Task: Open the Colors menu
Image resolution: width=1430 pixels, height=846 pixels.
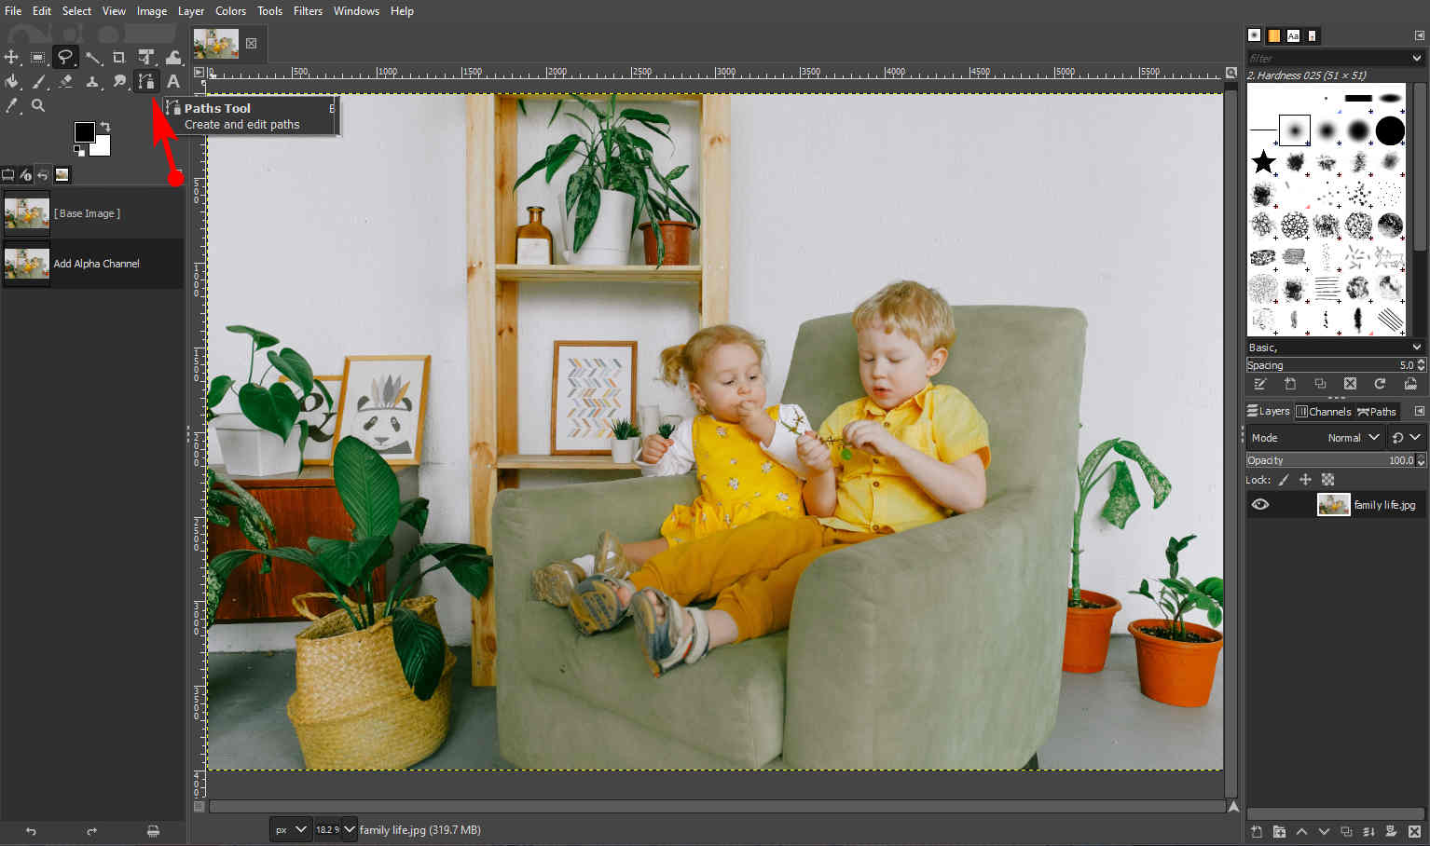Action: click(230, 11)
